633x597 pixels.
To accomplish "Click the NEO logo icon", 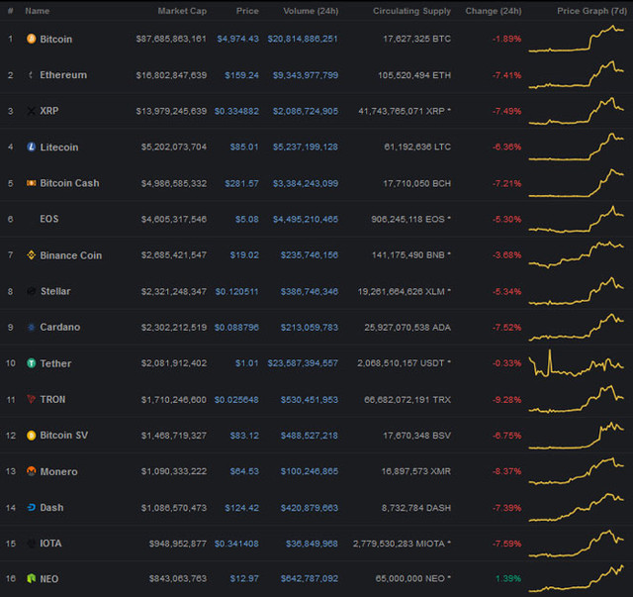I will click(31, 578).
